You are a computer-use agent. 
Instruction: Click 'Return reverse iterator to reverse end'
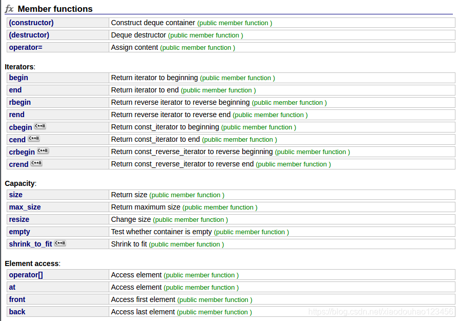(x=171, y=115)
